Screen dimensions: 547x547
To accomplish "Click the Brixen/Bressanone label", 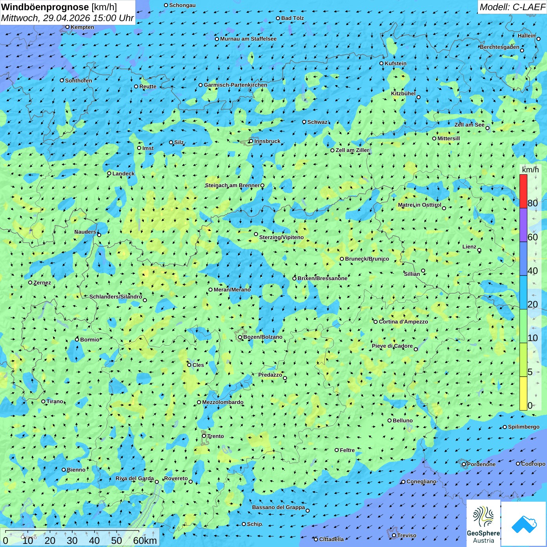I will (322, 278).
